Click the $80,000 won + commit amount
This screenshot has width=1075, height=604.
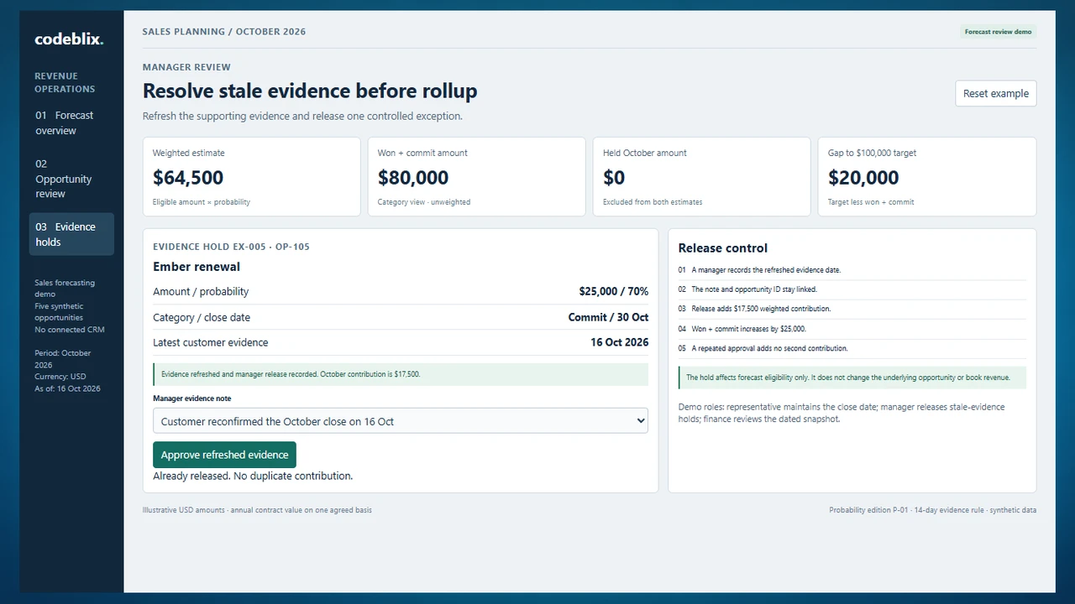click(413, 178)
